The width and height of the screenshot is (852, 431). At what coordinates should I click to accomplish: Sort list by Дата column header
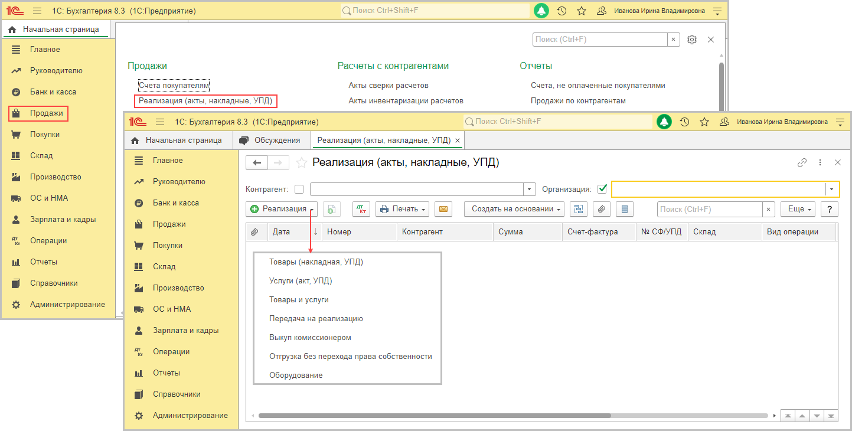point(295,231)
